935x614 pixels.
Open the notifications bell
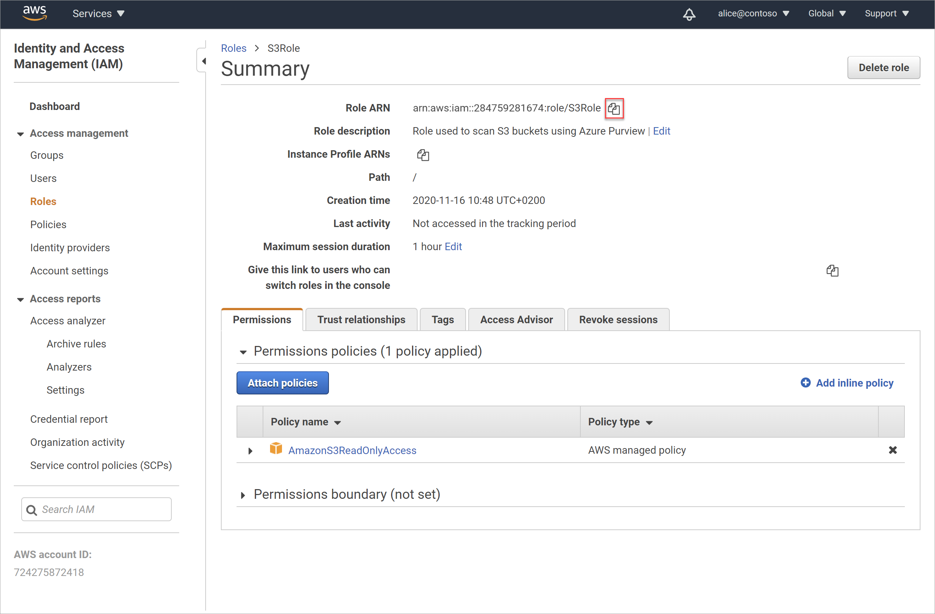[x=689, y=14]
